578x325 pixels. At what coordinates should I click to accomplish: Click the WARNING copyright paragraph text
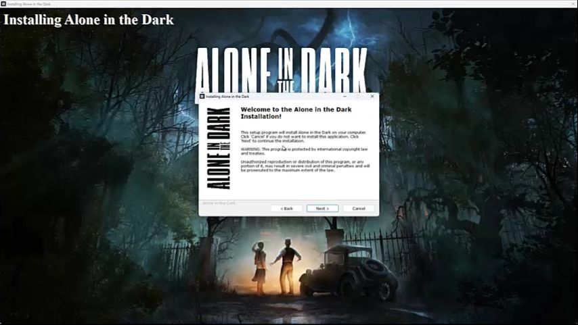(304, 151)
